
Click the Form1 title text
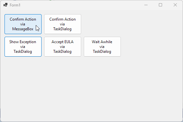pos(15,5)
